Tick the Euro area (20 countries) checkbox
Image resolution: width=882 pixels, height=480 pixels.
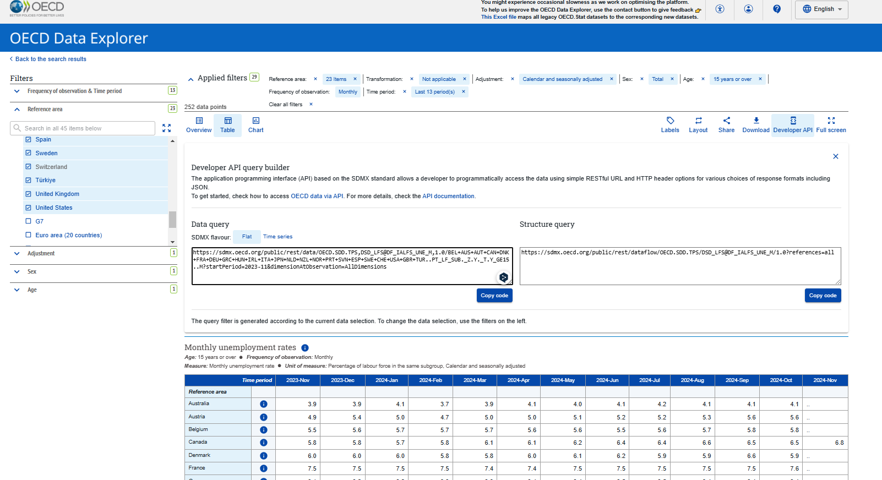click(29, 235)
